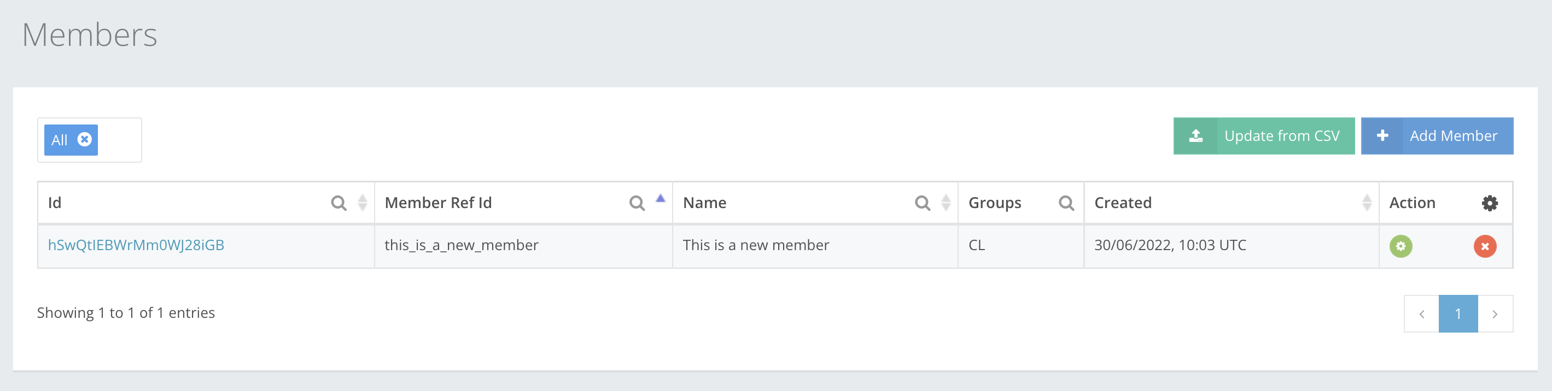Toggle sorting on the Id column
The image size is (1552, 391).
(x=361, y=203)
